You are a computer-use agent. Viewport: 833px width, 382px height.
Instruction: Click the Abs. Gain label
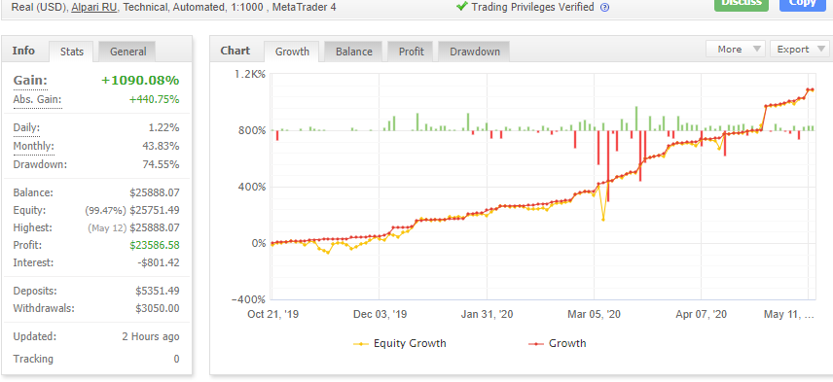pyautogui.click(x=37, y=100)
